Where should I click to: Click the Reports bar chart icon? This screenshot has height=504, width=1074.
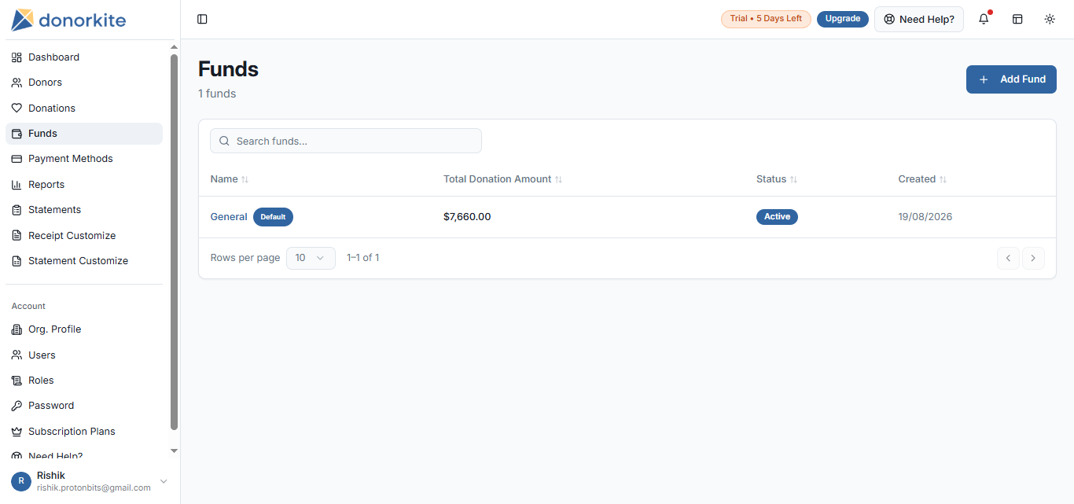(17, 185)
